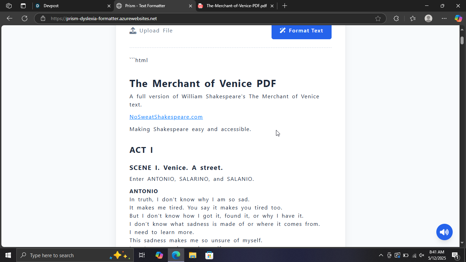Screen dimensions: 466x262
Task: Click the Upload File icon
Action: [133, 31]
